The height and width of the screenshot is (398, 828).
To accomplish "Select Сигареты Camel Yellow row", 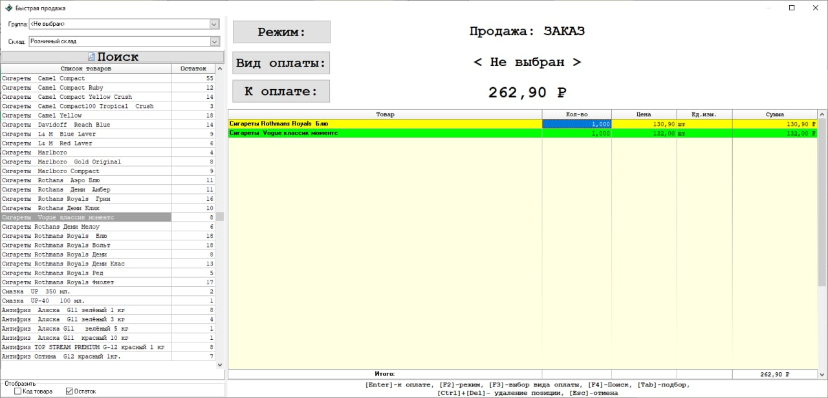I will coord(108,116).
